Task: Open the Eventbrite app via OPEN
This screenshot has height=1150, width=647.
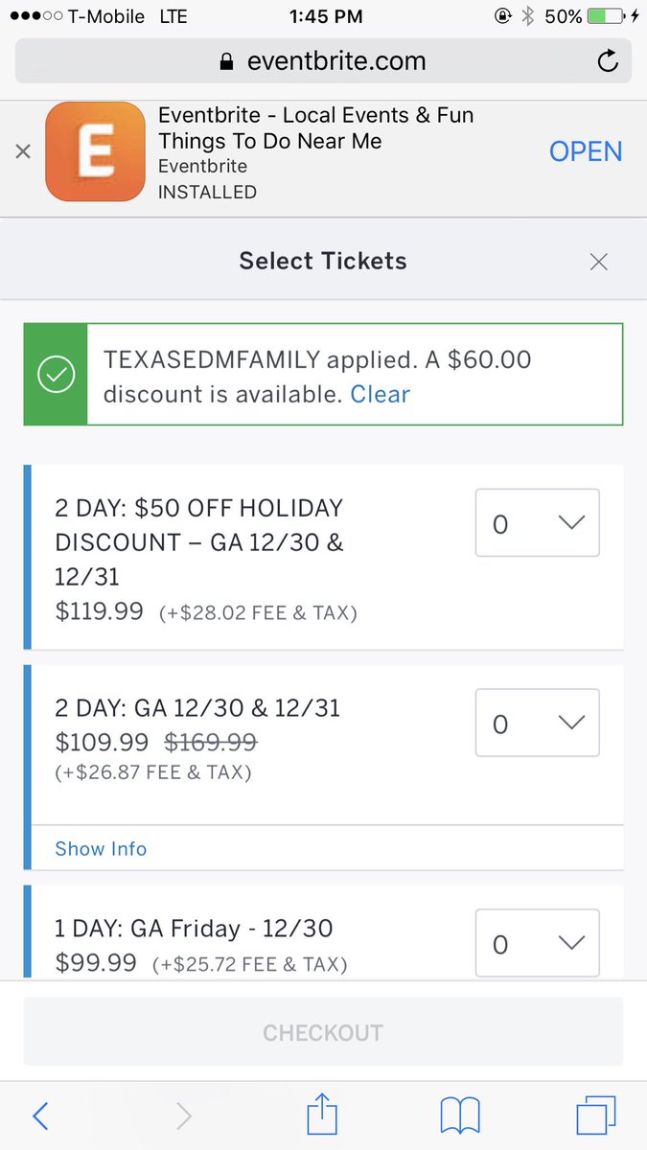Action: [x=585, y=151]
